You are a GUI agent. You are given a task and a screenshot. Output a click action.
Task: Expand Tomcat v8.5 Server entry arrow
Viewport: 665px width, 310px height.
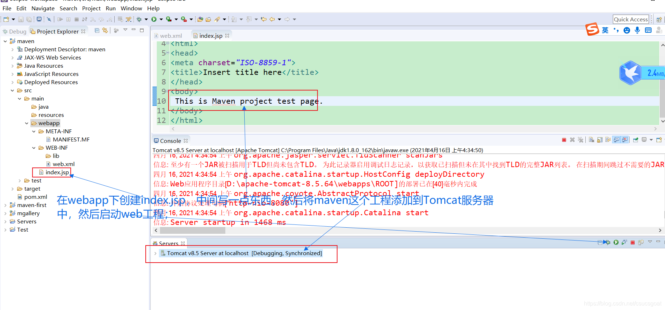[155, 253]
